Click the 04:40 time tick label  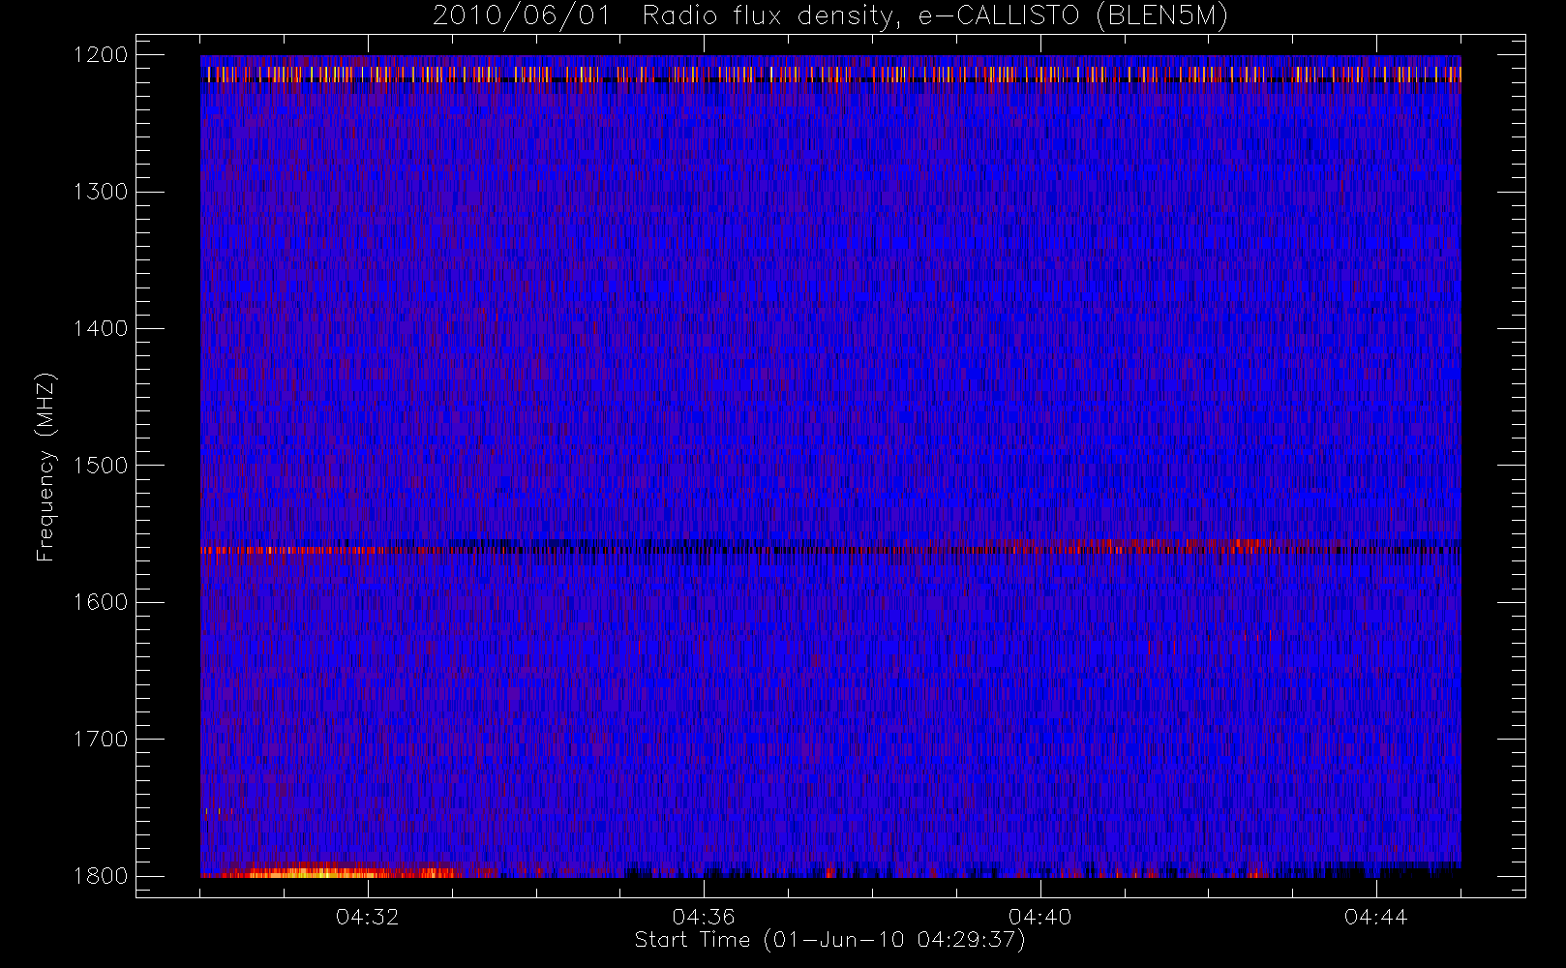1039,917
